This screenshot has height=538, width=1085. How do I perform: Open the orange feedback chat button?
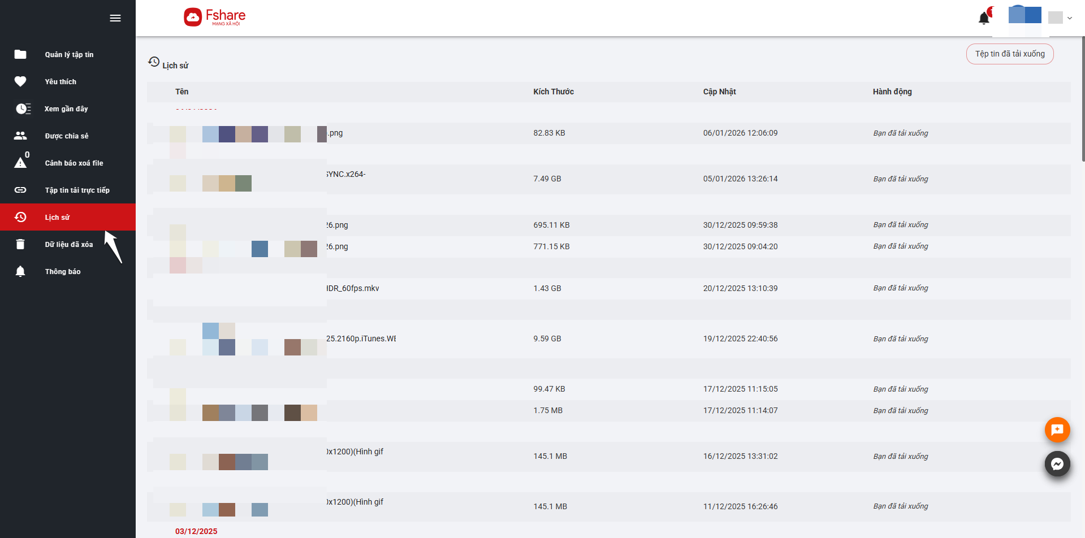(1057, 430)
